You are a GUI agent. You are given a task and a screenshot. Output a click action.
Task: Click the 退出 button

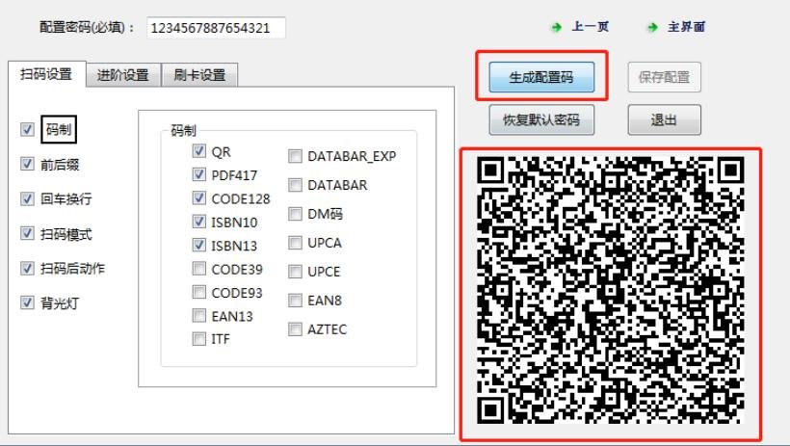coord(664,120)
